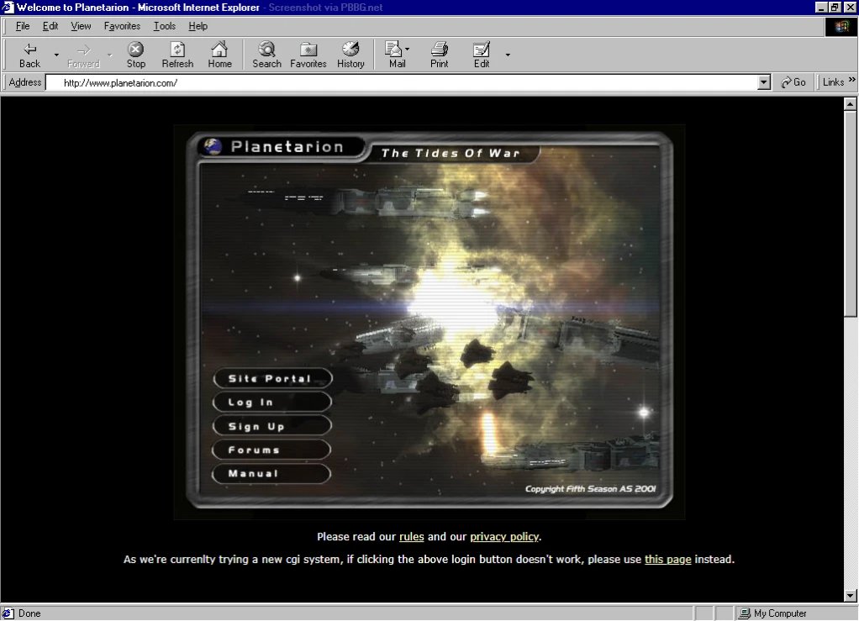This screenshot has width=859, height=621.
Task: Open the Help menu
Action: point(198,26)
